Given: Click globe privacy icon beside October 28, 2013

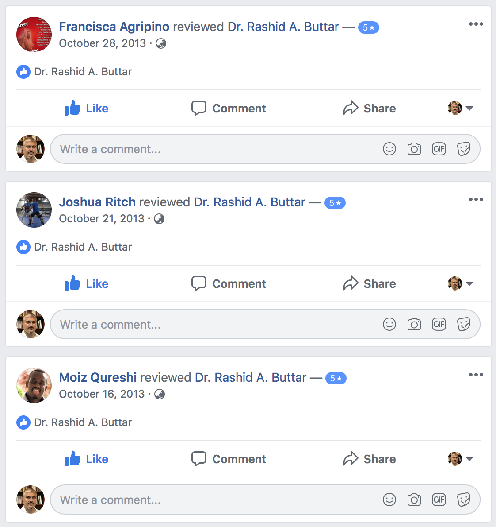Looking at the screenshot, I should point(161,43).
